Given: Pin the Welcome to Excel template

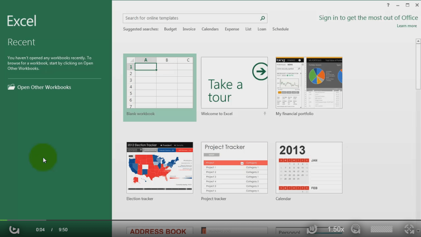Looking at the screenshot, I should coord(265,114).
